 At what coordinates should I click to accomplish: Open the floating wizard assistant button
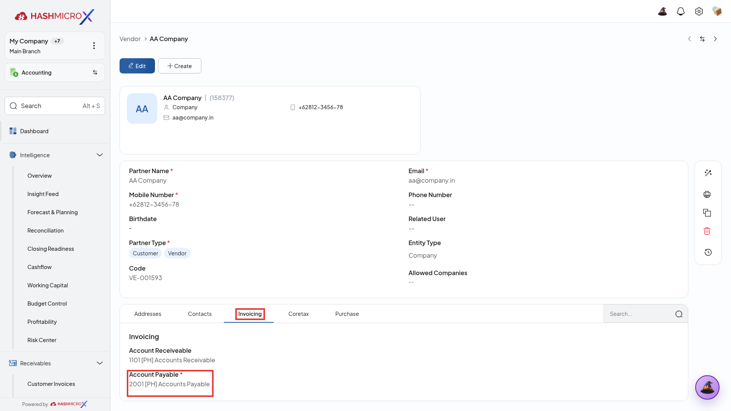[x=707, y=387]
